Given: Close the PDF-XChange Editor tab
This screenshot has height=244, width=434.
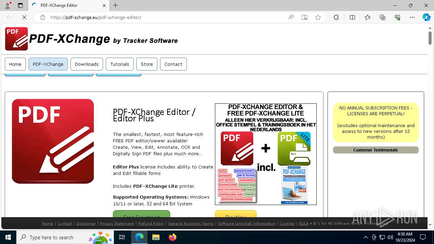Looking at the screenshot, I should point(104,5).
